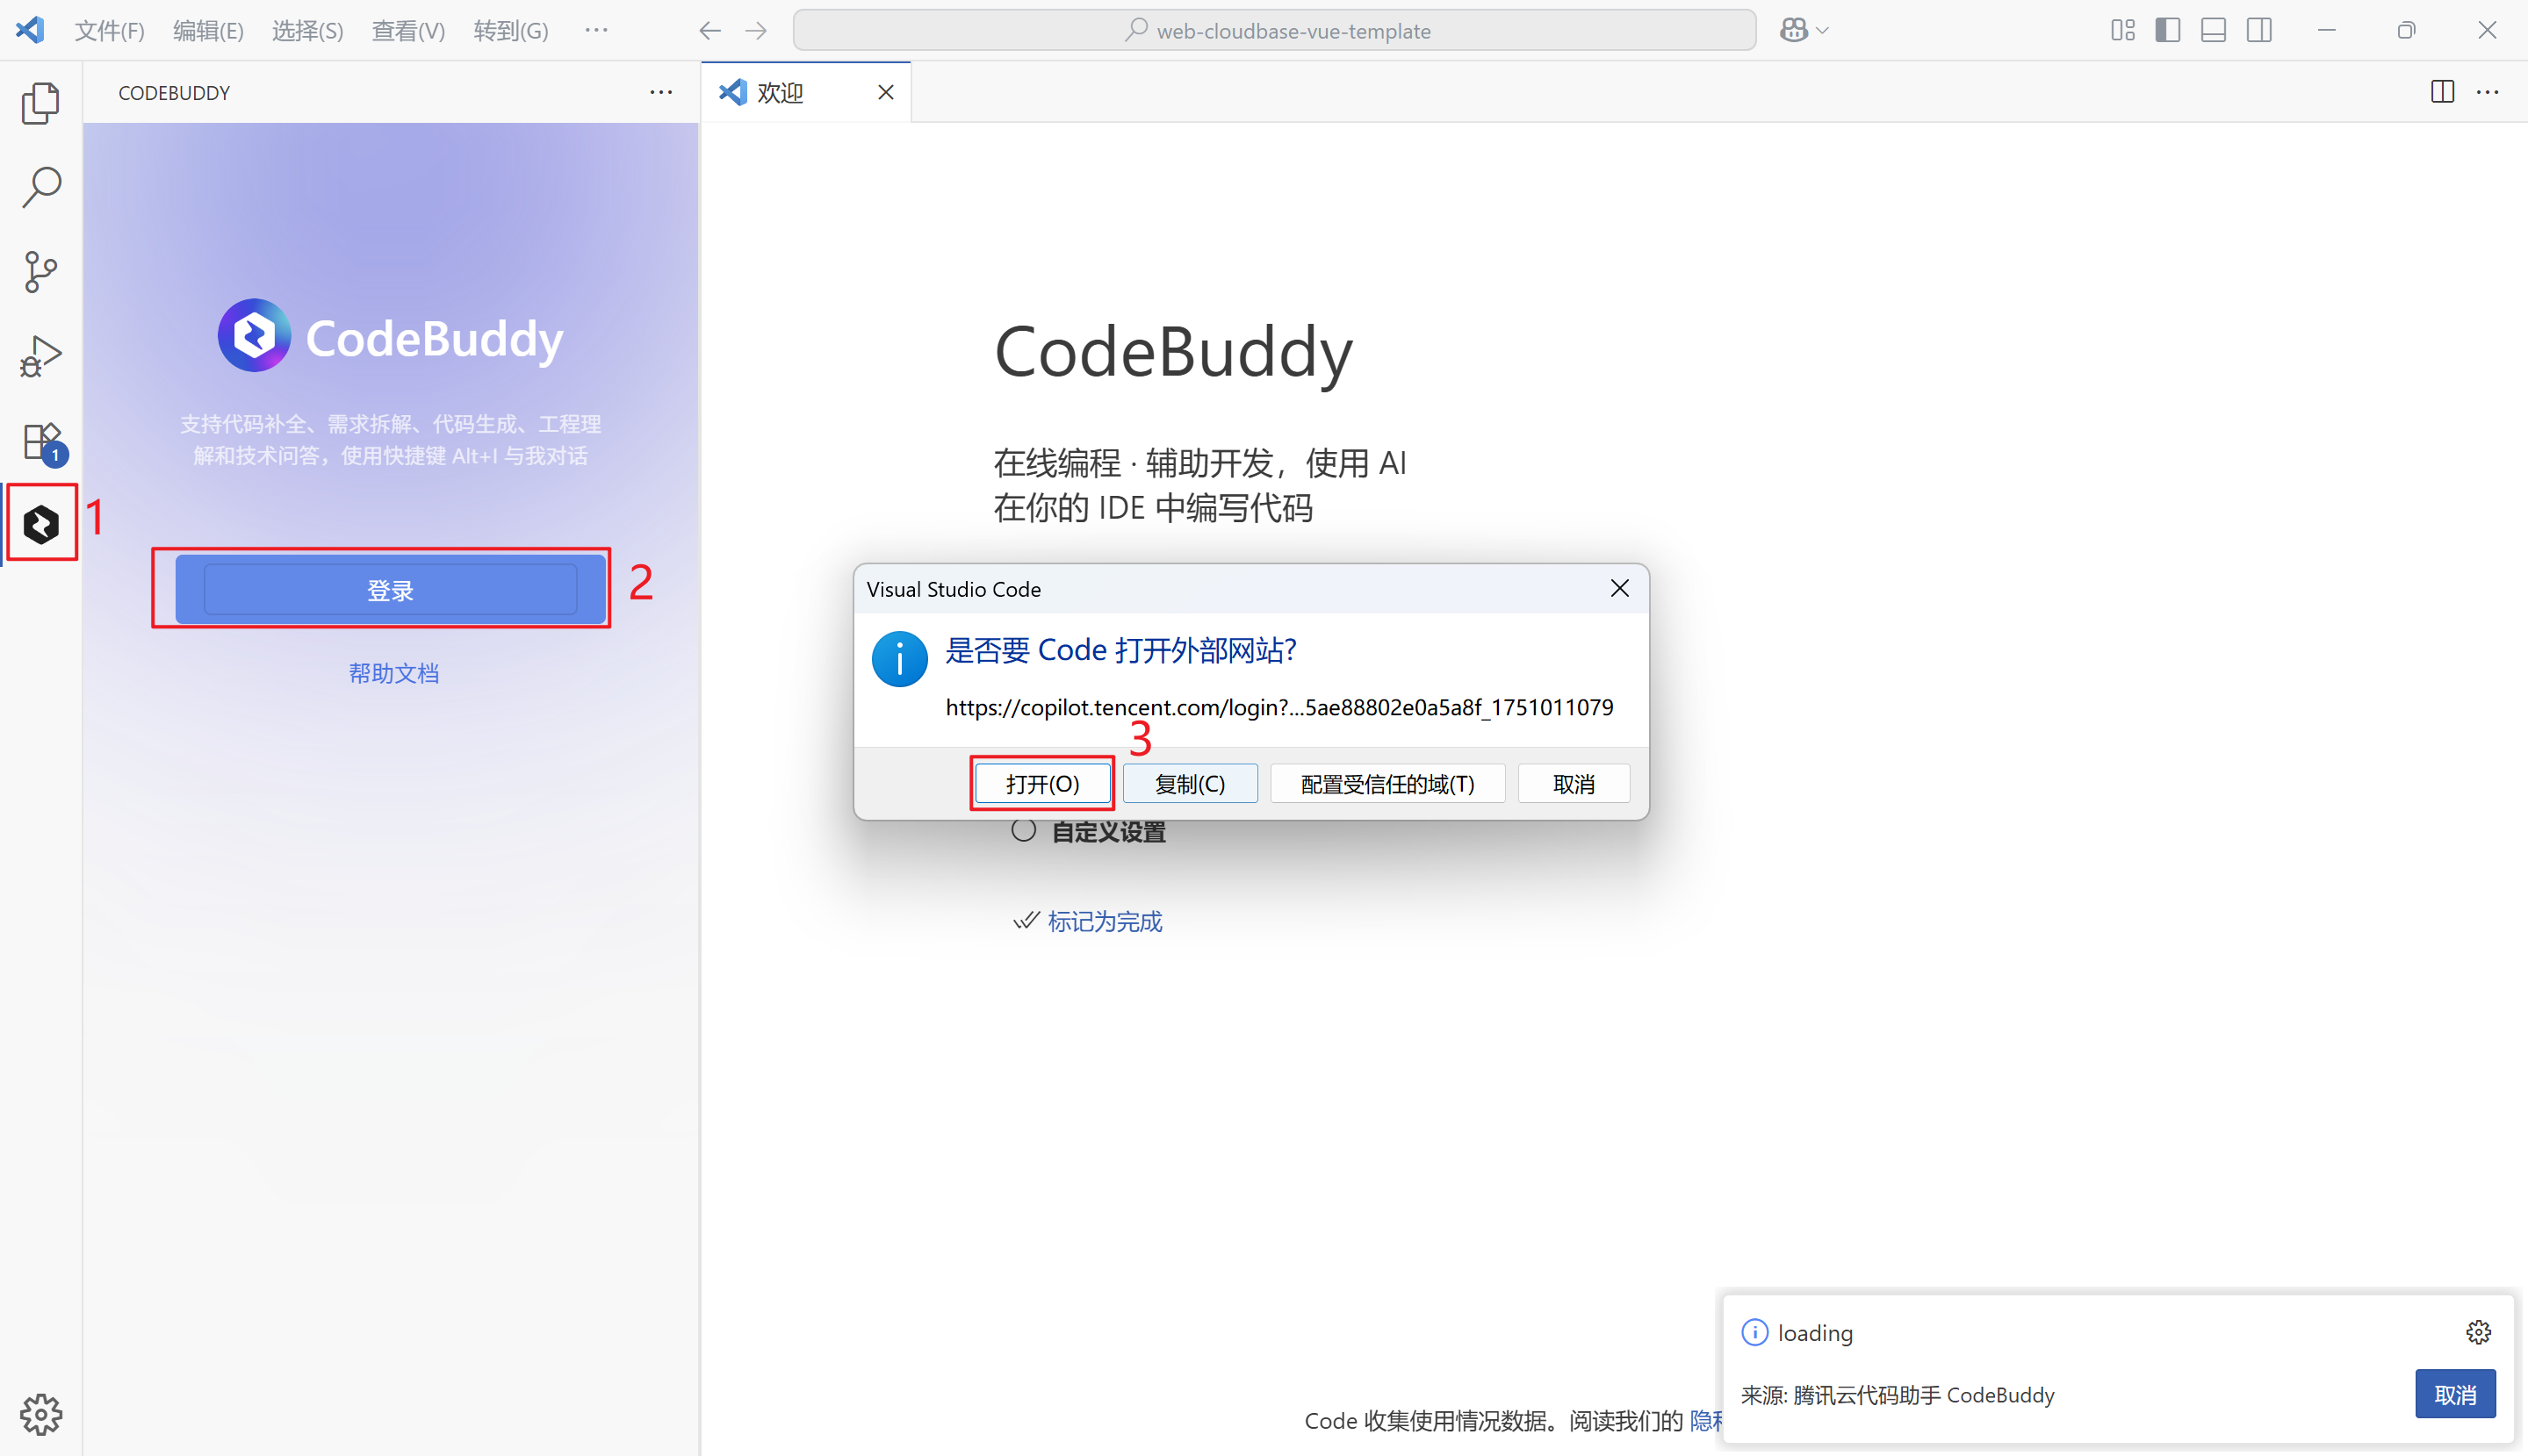
Task: Expand the Copilot dropdown chevron
Action: (1823, 31)
